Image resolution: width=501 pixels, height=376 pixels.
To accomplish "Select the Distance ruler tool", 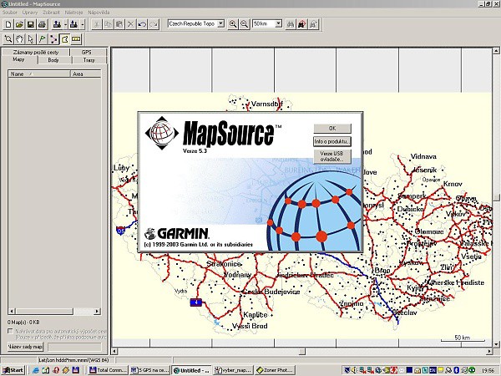I will click(76, 39).
